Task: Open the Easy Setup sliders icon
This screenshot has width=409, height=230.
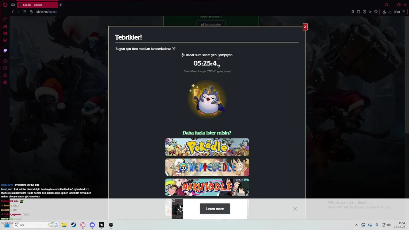Action: tap(404, 12)
